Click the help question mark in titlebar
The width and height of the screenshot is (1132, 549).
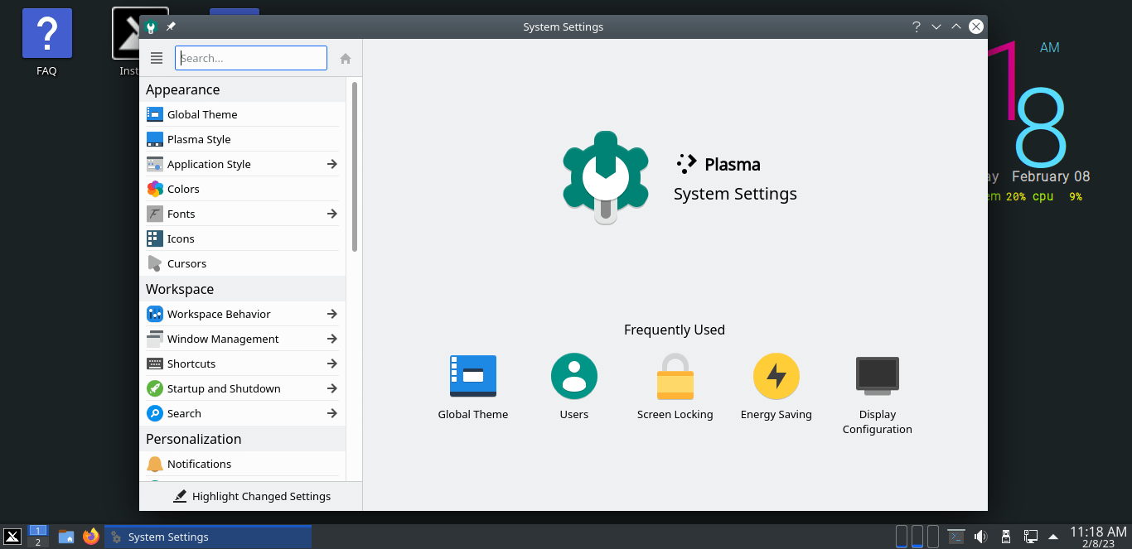917,26
